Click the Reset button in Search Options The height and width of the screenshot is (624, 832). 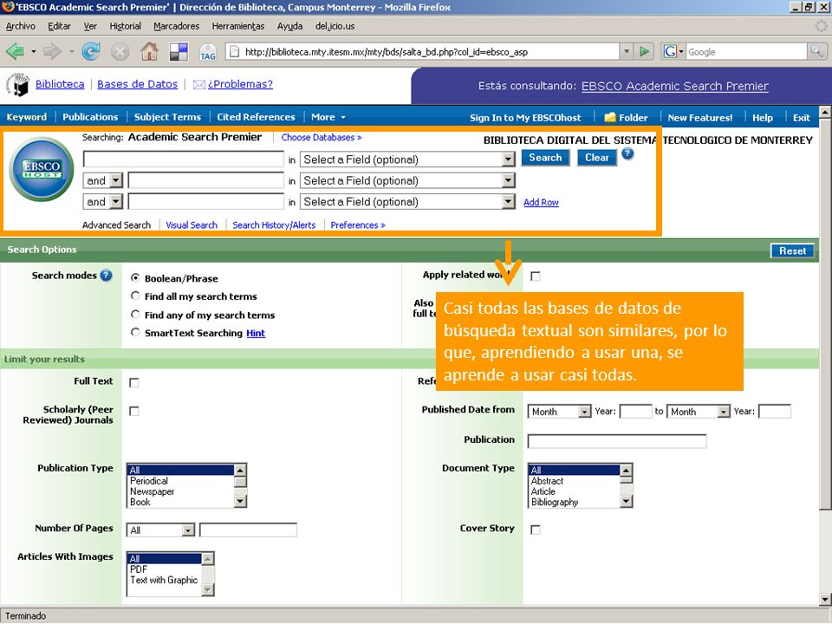[x=792, y=251]
